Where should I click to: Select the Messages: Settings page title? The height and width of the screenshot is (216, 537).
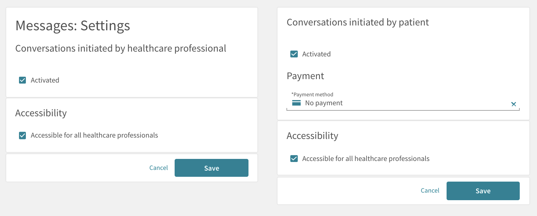point(73,26)
